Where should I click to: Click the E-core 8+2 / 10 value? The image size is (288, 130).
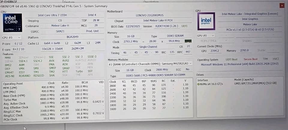[18, 49]
